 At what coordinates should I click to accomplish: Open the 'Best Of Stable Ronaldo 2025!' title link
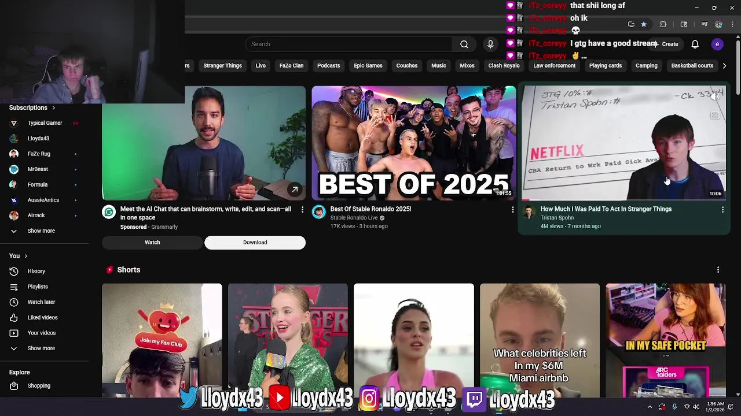coord(370,209)
